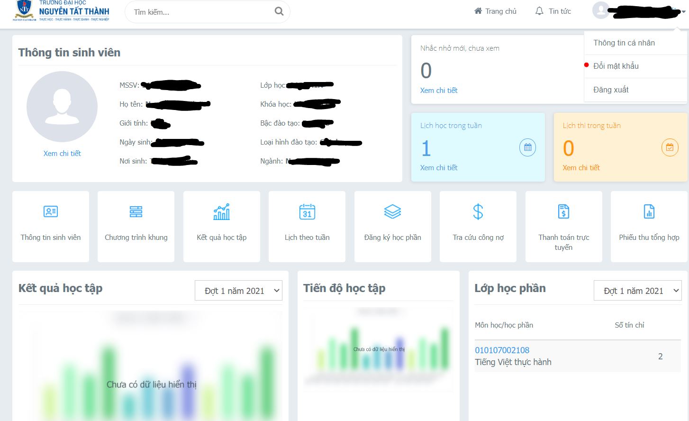The width and height of the screenshot is (689, 421).
Task: Open Đăng ký học phần layers icon
Action: (x=392, y=211)
